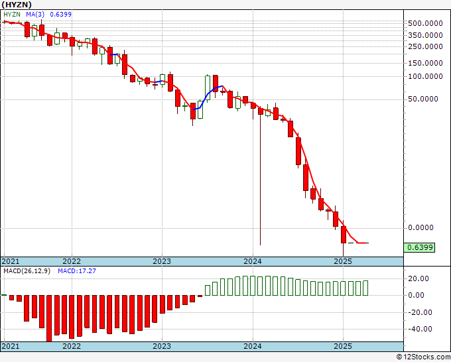
Task: Click the 0.6399 moving average value in legend
Action: pos(61,14)
